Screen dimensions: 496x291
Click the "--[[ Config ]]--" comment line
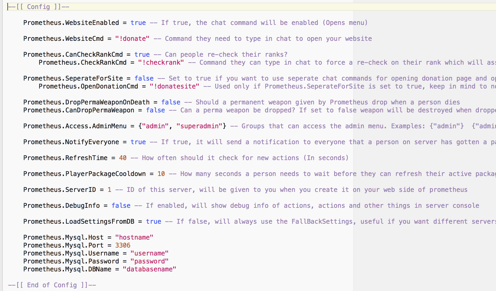tap(39, 7)
